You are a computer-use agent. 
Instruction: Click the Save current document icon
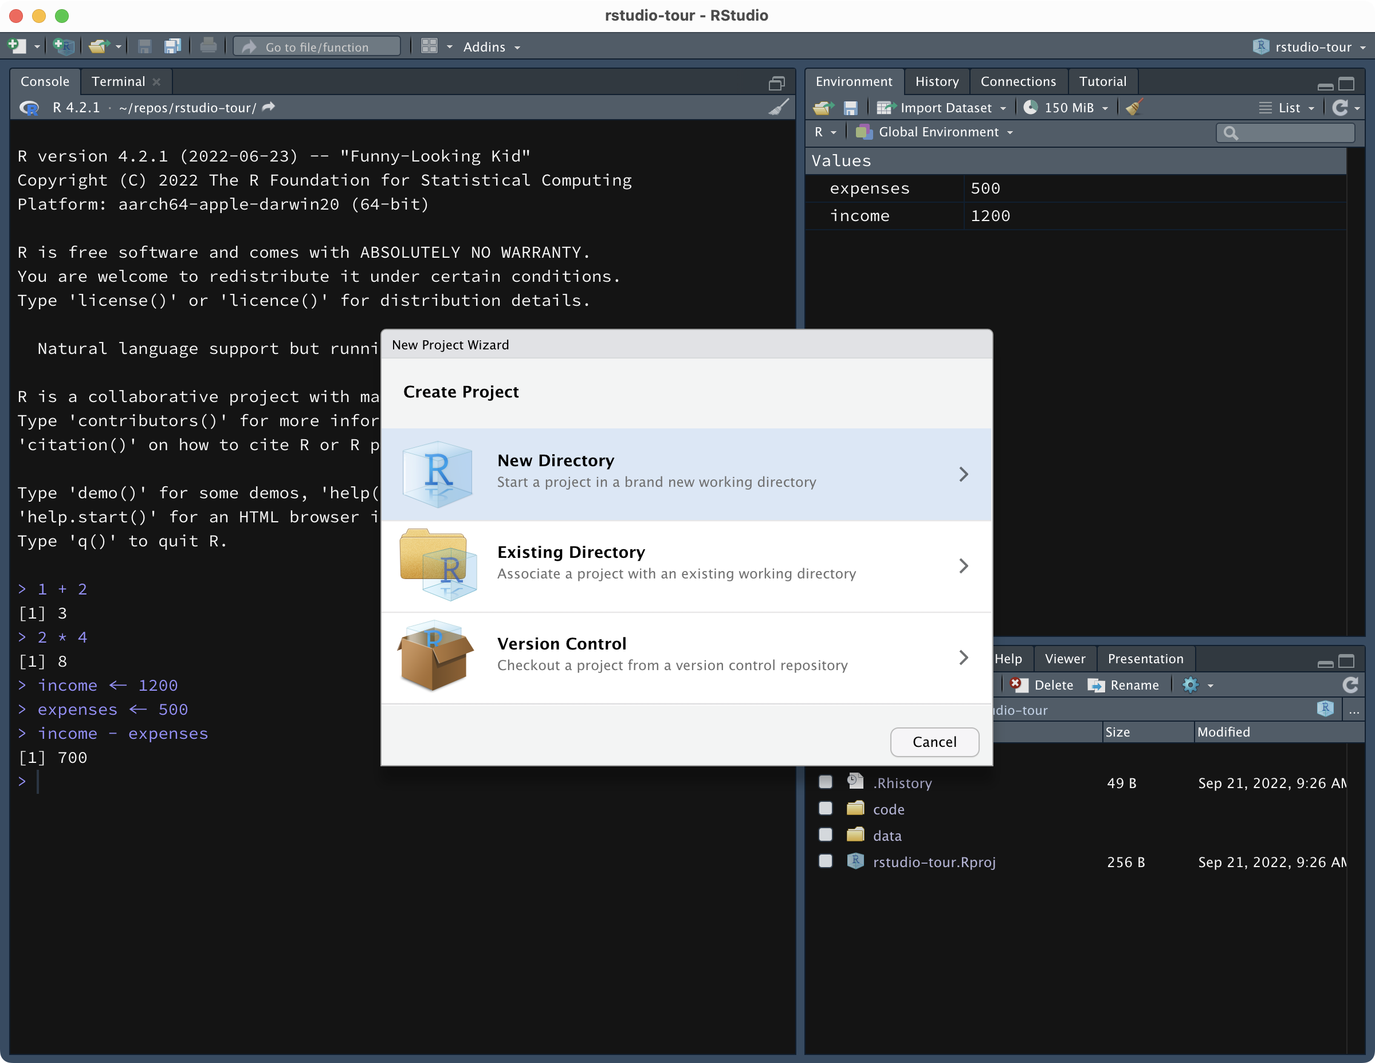point(144,46)
